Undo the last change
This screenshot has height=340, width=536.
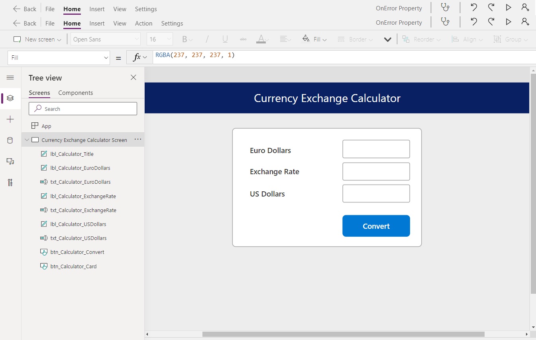(x=473, y=8)
